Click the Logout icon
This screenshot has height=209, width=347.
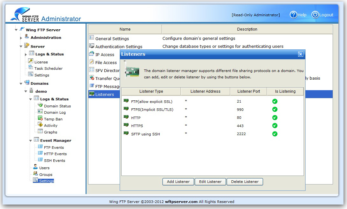click(315, 15)
